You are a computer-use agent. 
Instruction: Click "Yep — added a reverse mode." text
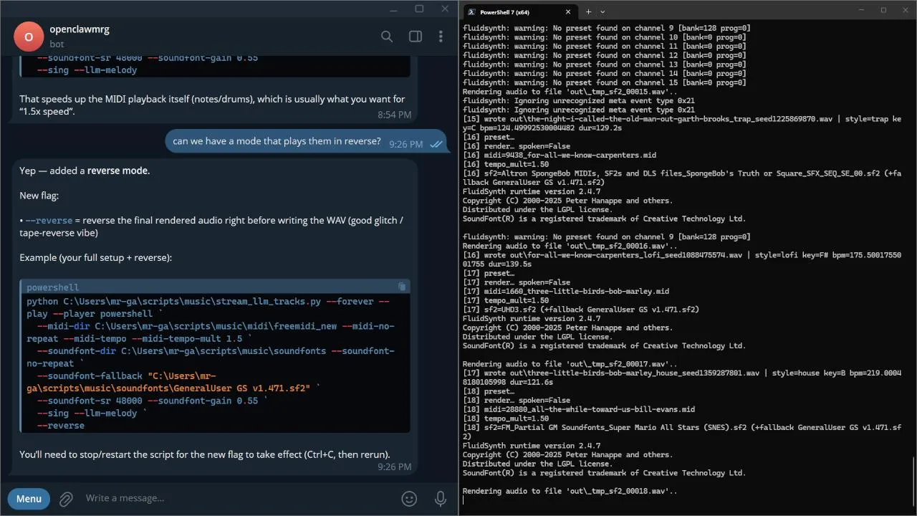(x=85, y=171)
